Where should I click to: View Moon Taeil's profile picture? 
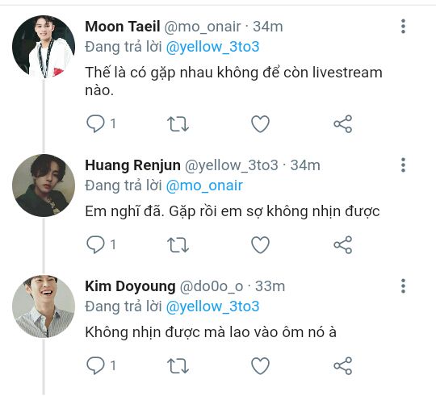click(x=44, y=47)
